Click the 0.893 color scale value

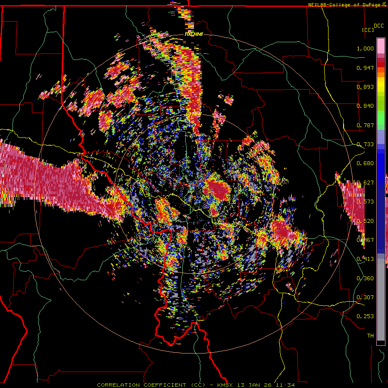pyautogui.click(x=365, y=87)
